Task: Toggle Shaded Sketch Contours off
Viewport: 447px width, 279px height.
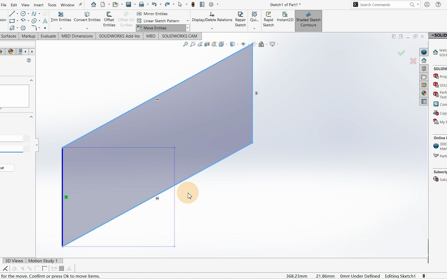Action: (308, 20)
